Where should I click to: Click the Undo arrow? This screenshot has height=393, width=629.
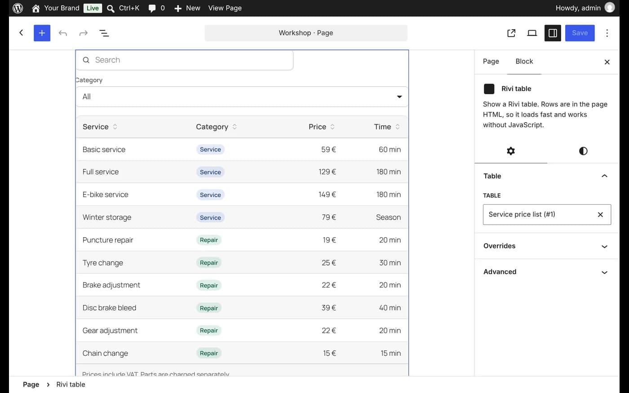point(63,33)
